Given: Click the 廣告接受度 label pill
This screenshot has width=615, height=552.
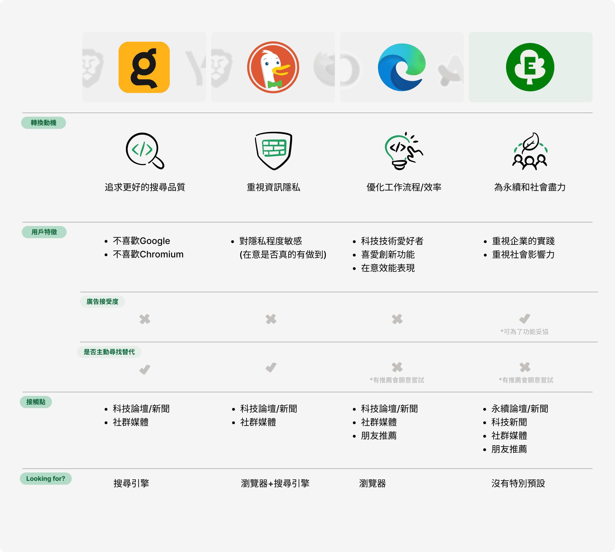Looking at the screenshot, I should click(x=102, y=302).
